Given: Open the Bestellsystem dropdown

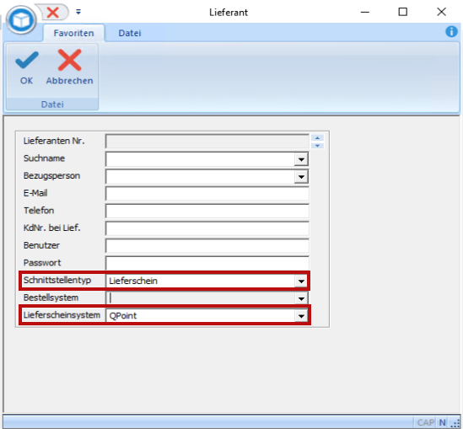Looking at the screenshot, I should (x=301, y=298).
